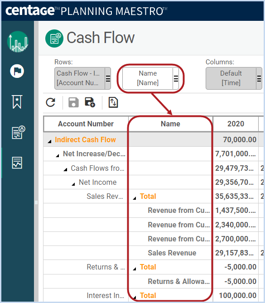Click the sidebar splitter handle
265x303 pixels.
(x=36, y=202)
